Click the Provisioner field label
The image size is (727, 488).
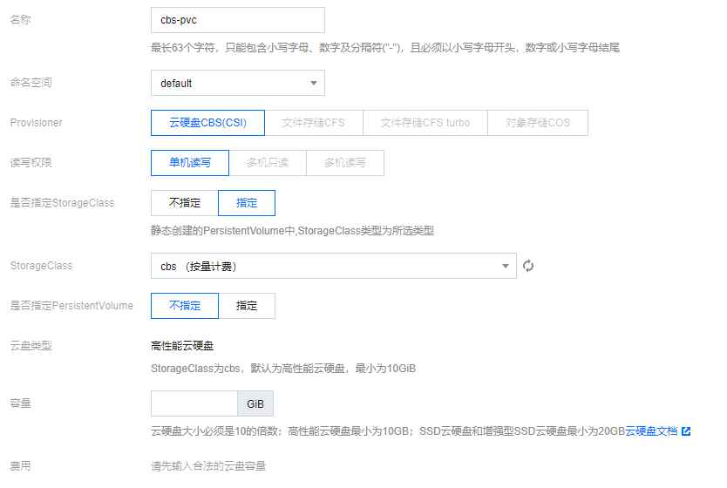pos(36,123)
